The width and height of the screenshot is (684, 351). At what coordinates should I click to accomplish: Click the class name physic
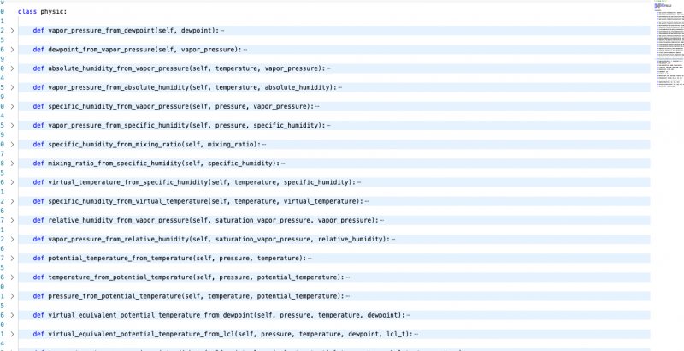point(53,12)
